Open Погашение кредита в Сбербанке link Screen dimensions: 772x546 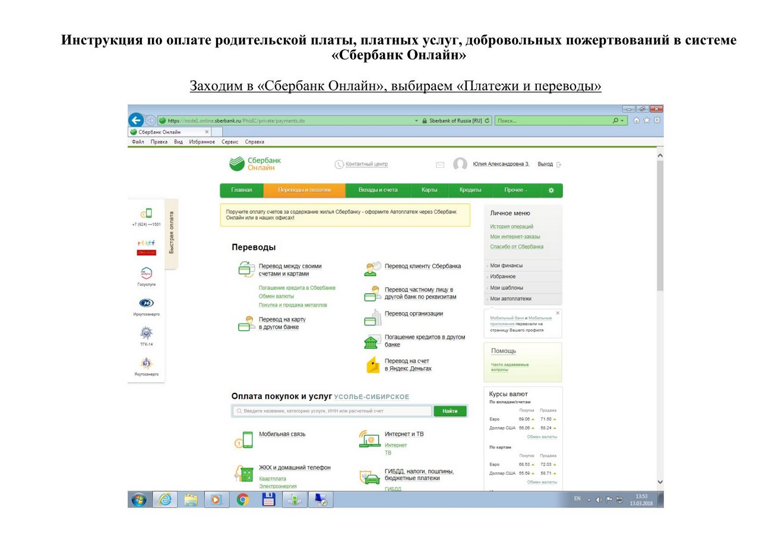297,287
